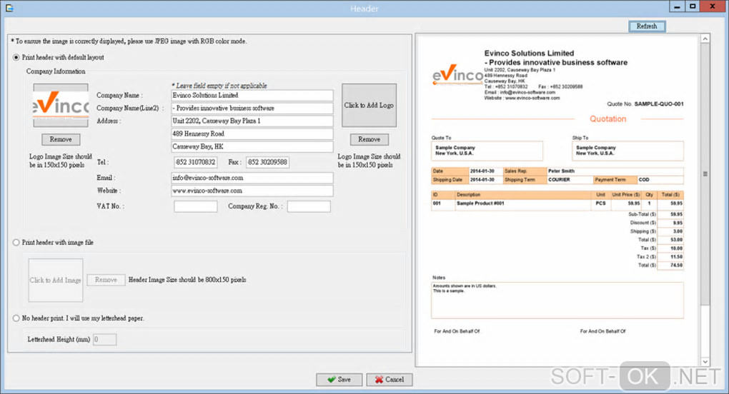Choose 'No header print' letterhead paper option
This screenshot has height=394, width=729.
pyautogui.click(x=16, y=318)
